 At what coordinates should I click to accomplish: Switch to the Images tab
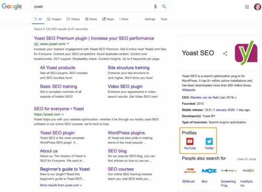[54, 19]
